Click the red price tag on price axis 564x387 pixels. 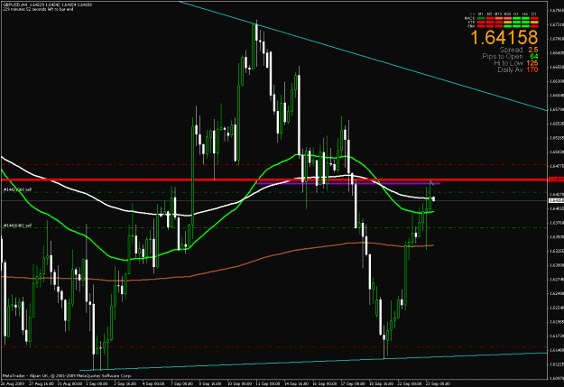(x=556, y=180)
